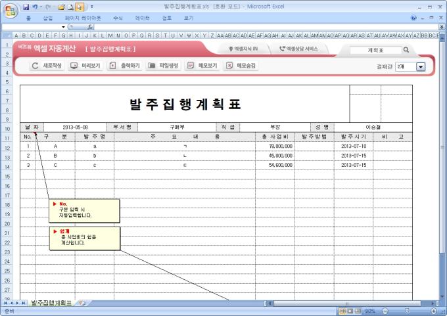This screenshot has width=447, height=316.
Task: Save the workbook with the quick-access save icon
Action: [x=26, y=7]
